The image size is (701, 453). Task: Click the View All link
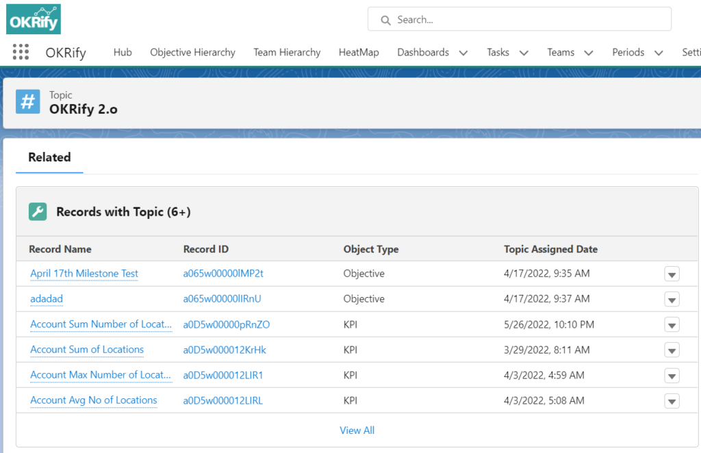[x=357, y=430]
